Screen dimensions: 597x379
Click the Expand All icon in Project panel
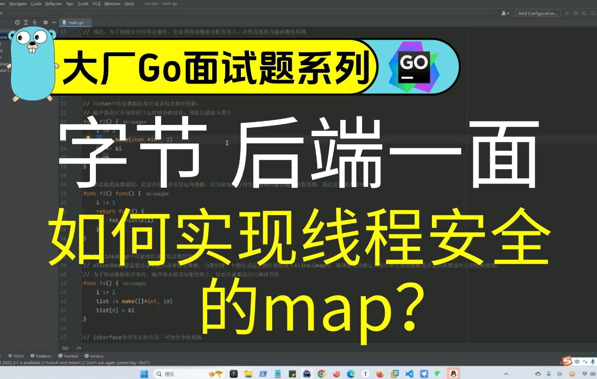tap(26, 22)
